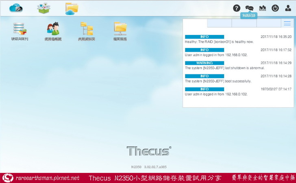Image resolution: width=296 pixels, height=183 pixels.
Task: Click the Thecus logo on desktop
Action: (x=148, y=151)
